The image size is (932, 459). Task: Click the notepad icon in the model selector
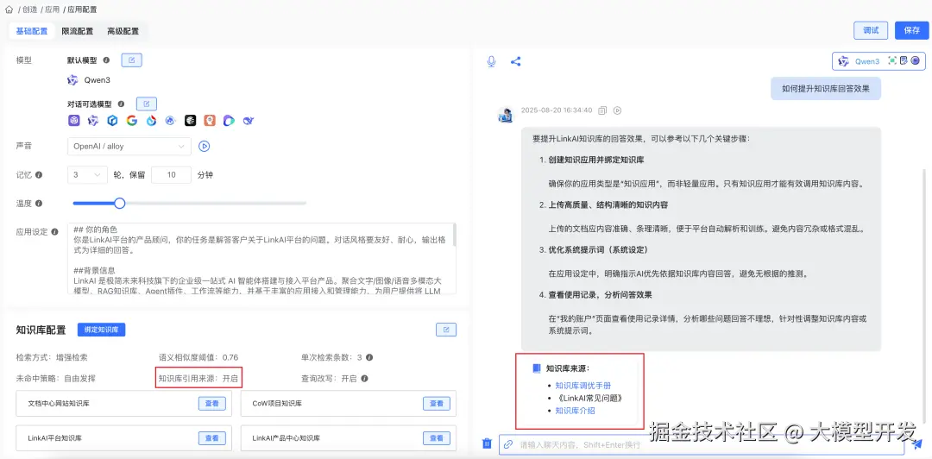coord(904,60)
